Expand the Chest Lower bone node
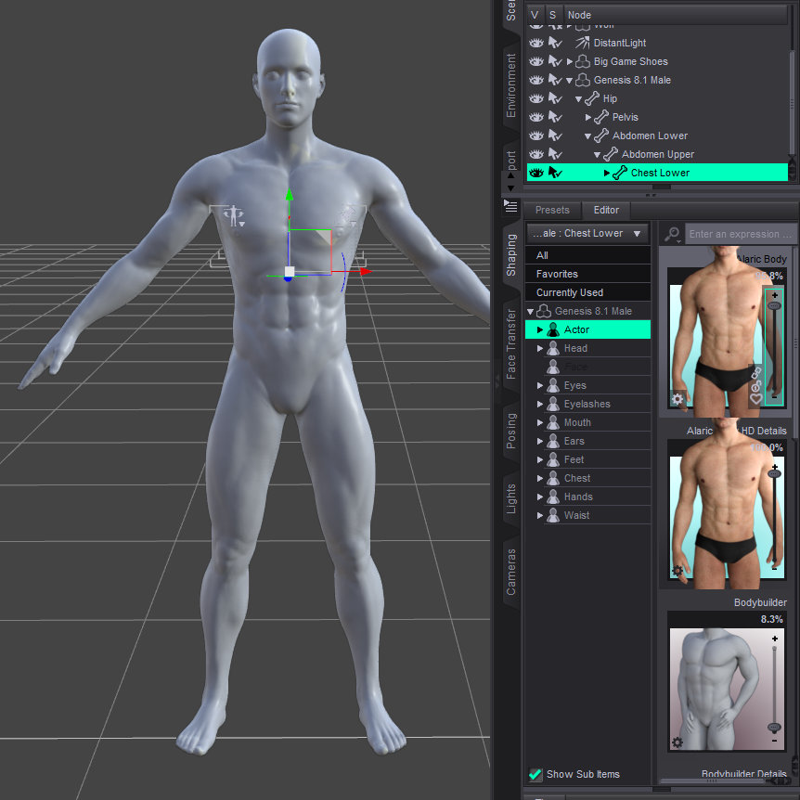This screenshot has width=800, height=800. tap(607, 173)
